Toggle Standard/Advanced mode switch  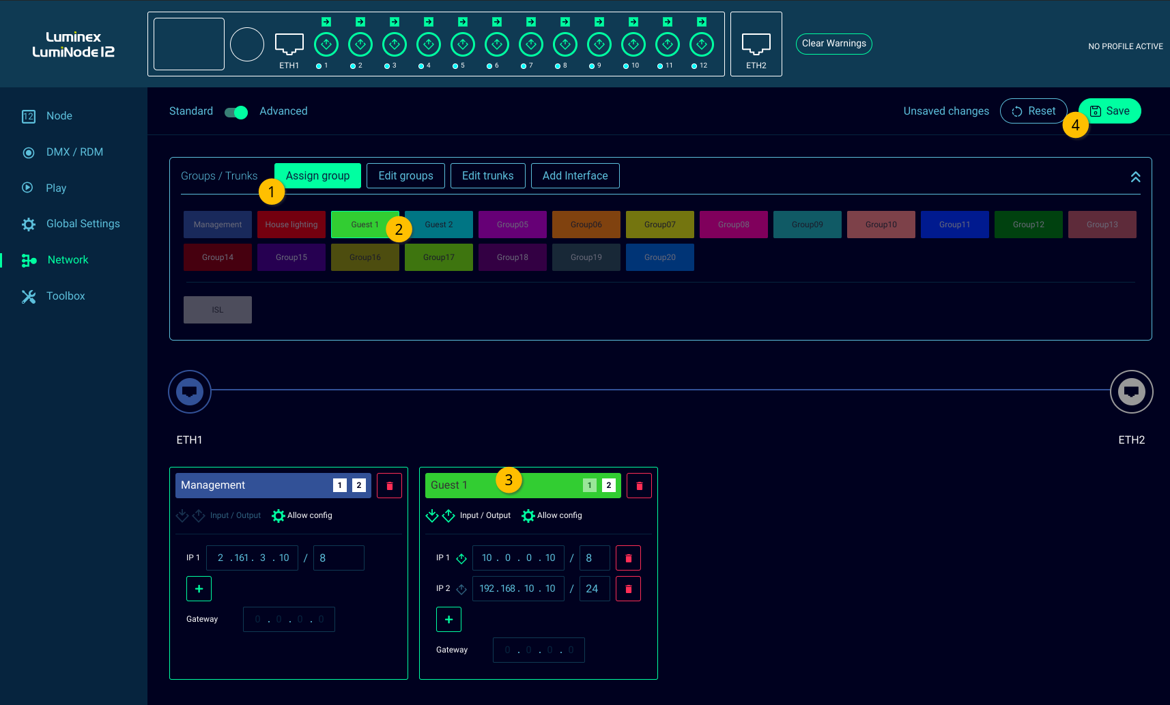coord(236,112)
